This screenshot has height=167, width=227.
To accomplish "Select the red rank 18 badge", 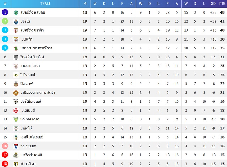I will [x=5, y=164].
